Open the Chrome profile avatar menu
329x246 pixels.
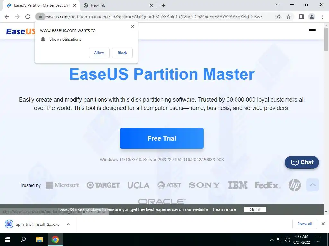coord(312,17)
